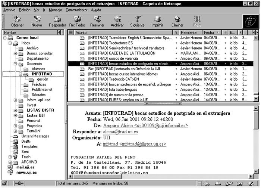
Task: Sort messages by Fecha column header
Action: (x=212, y=32)
